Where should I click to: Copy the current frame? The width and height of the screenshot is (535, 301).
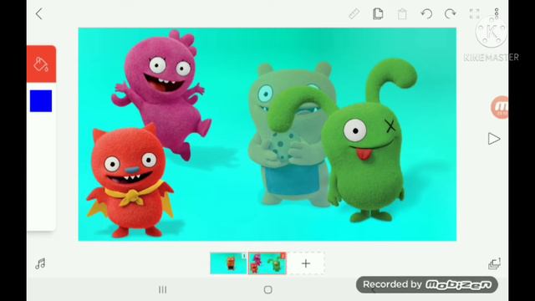coord(378,14)
